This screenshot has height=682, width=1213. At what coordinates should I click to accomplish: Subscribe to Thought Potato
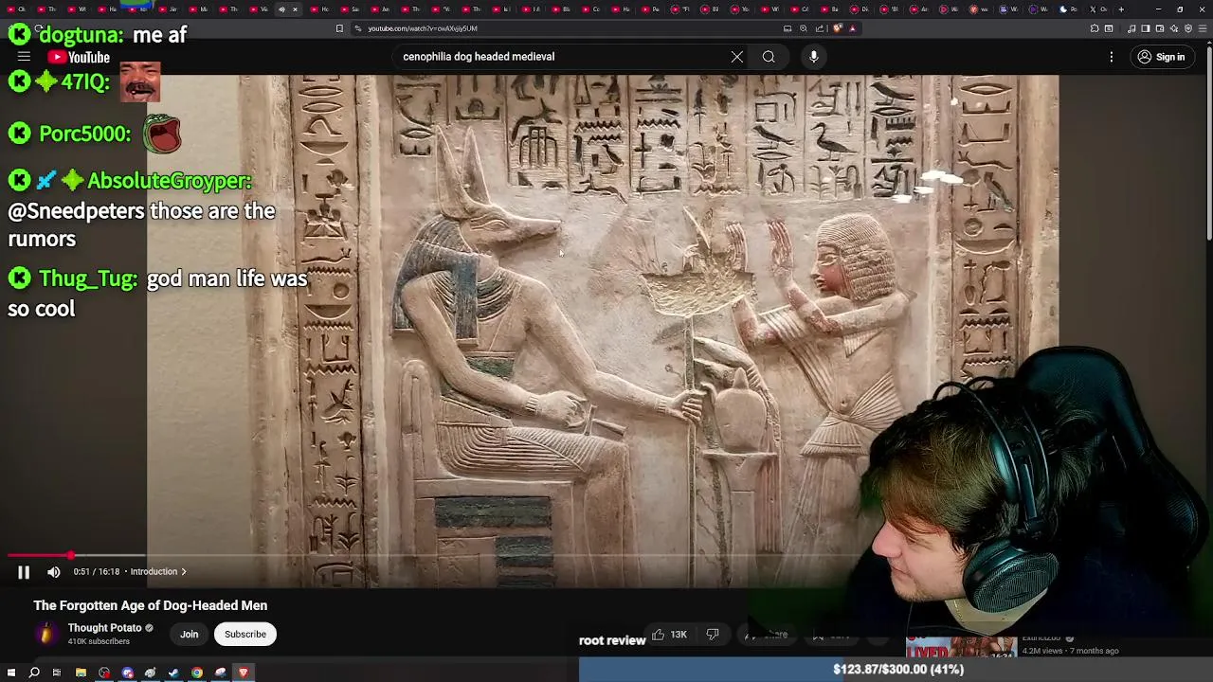click(245, 634)
